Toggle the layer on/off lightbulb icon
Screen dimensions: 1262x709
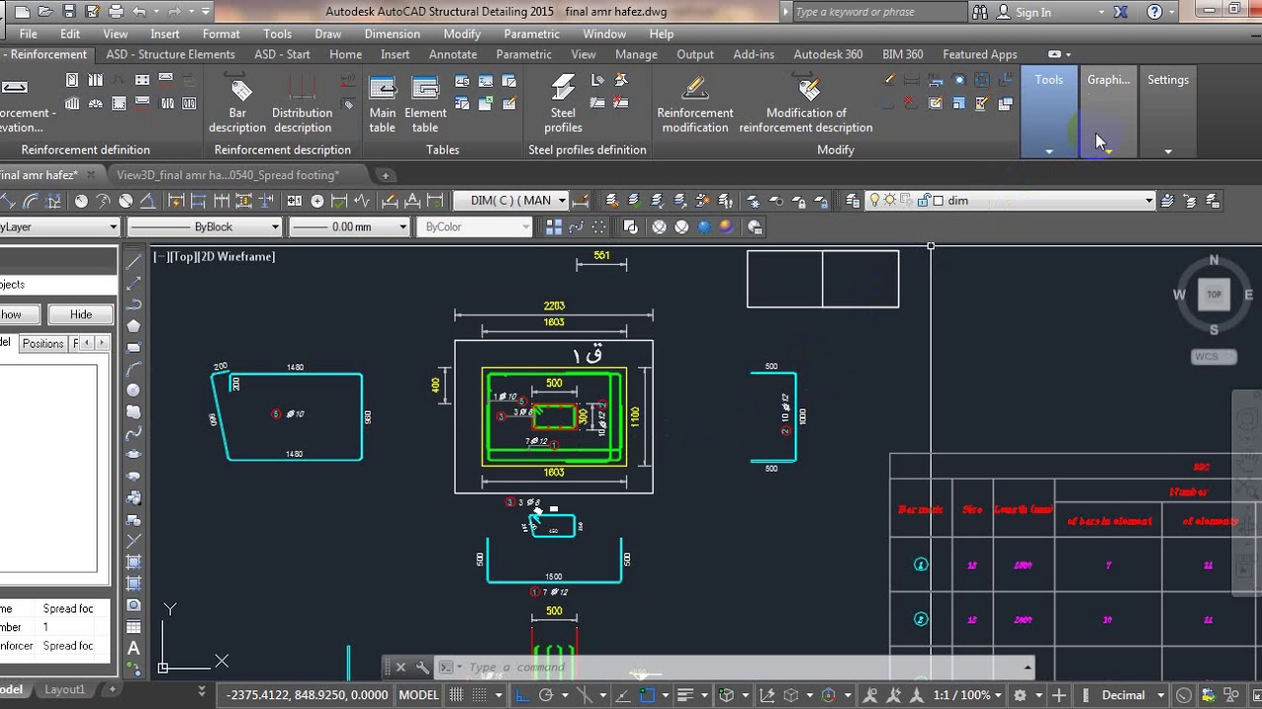click(x=874, y=201)
